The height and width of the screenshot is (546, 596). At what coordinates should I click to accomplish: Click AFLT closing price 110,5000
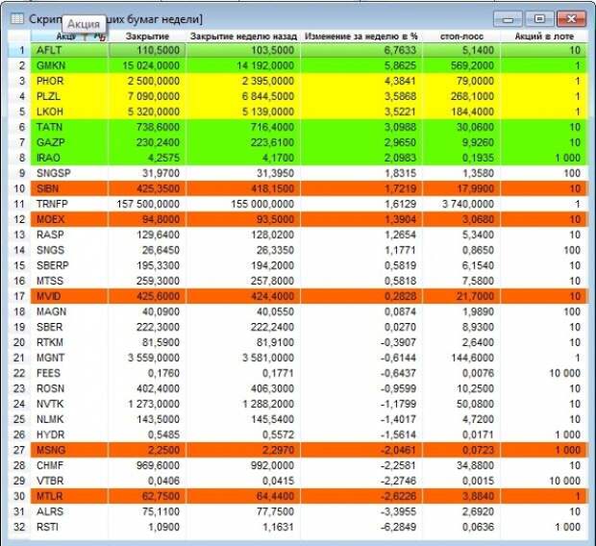click(x=147, y=50)
